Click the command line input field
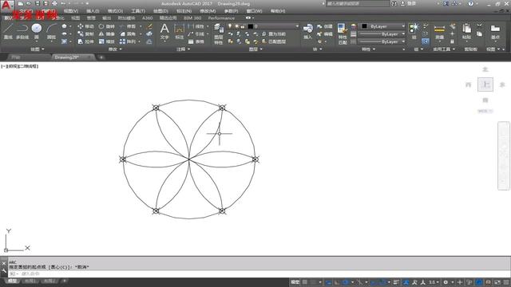The height and width of the screenshot is (287, 511). click(259, 273)
